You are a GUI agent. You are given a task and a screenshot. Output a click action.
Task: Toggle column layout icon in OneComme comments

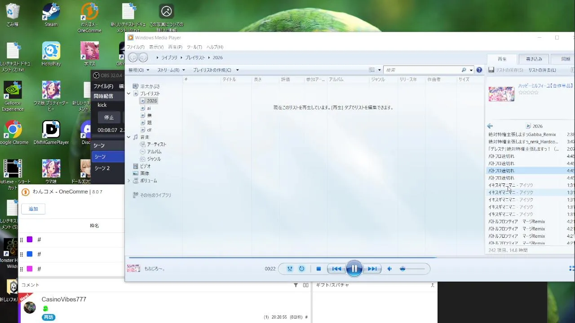[x=305, y=285]
